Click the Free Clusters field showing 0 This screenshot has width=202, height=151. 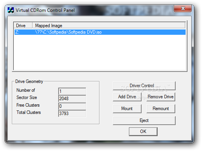[x=72, y=106]
